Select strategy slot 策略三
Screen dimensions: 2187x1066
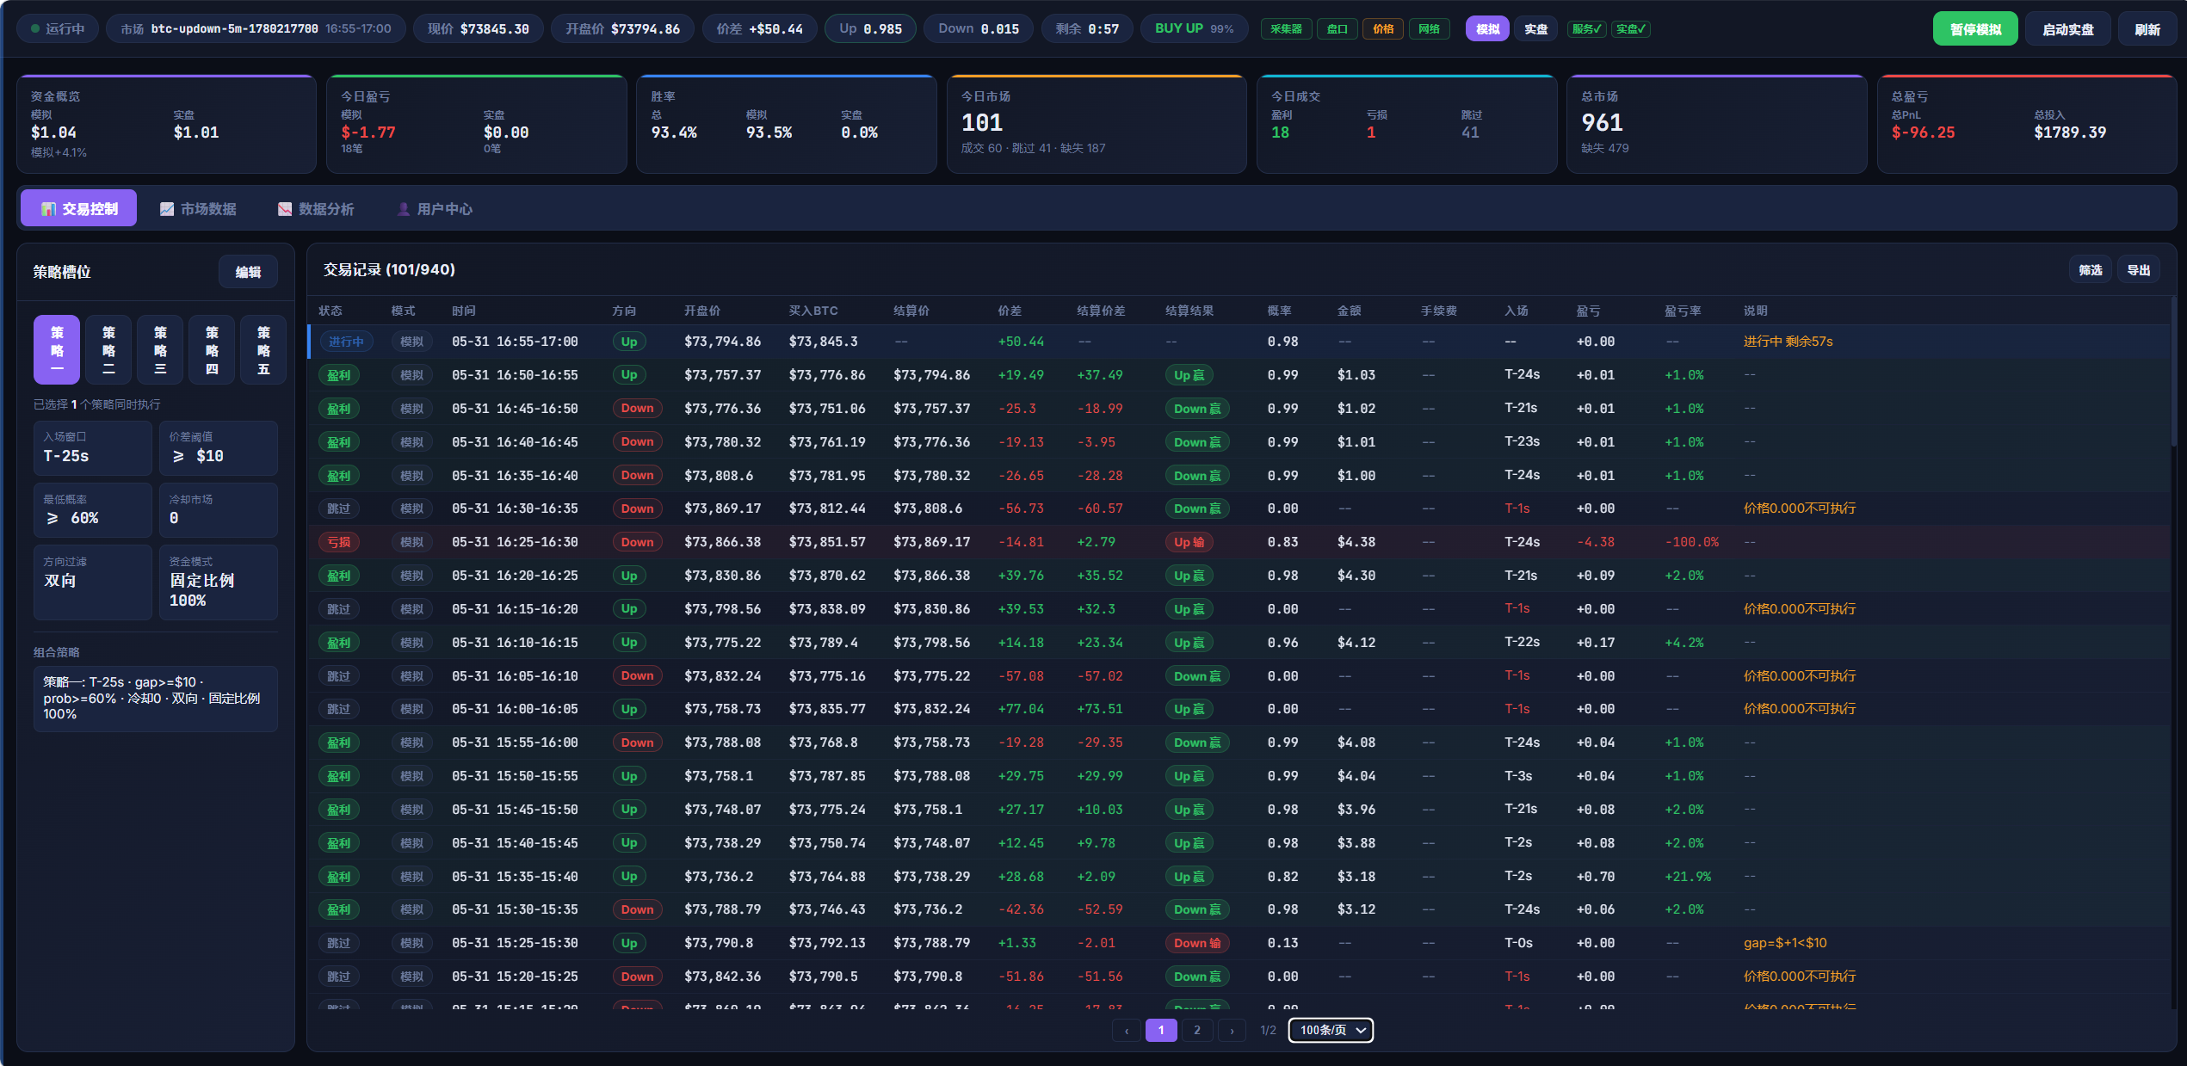[x=160, y=349]
